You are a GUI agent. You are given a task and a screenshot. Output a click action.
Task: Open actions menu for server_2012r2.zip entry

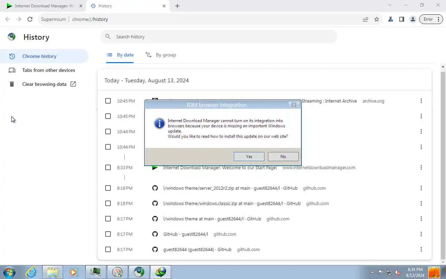[x=421, y=188]
